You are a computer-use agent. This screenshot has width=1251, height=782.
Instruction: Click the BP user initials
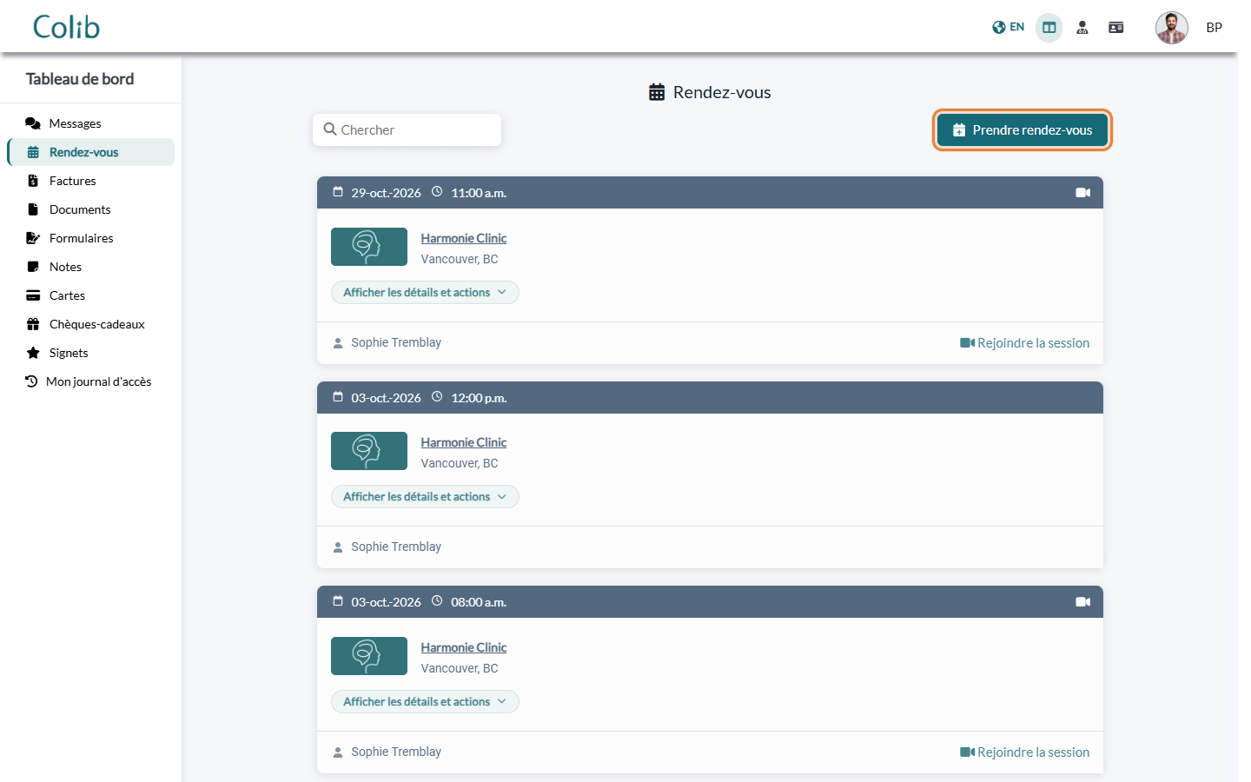tap(1215, 28)
